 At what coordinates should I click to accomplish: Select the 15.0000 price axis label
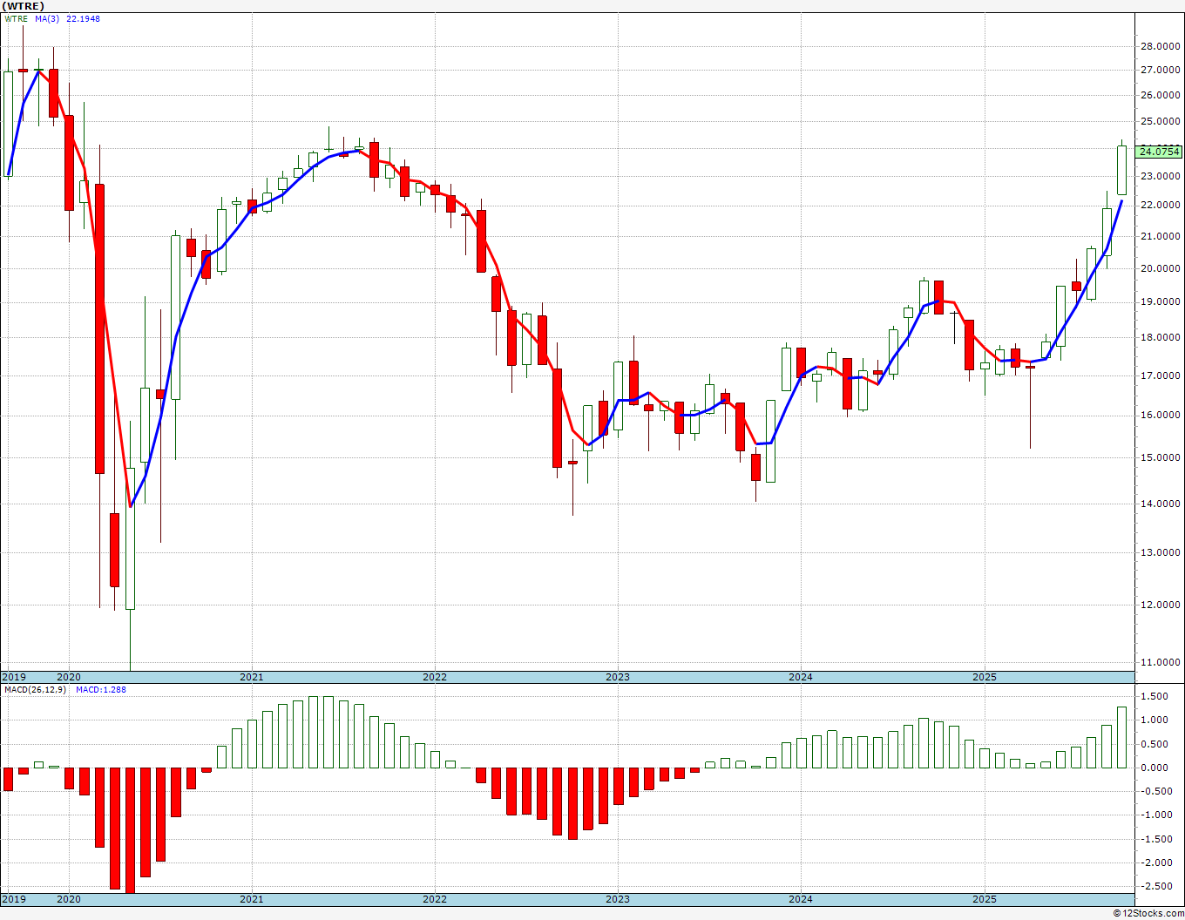click(x=1160, y=457)
